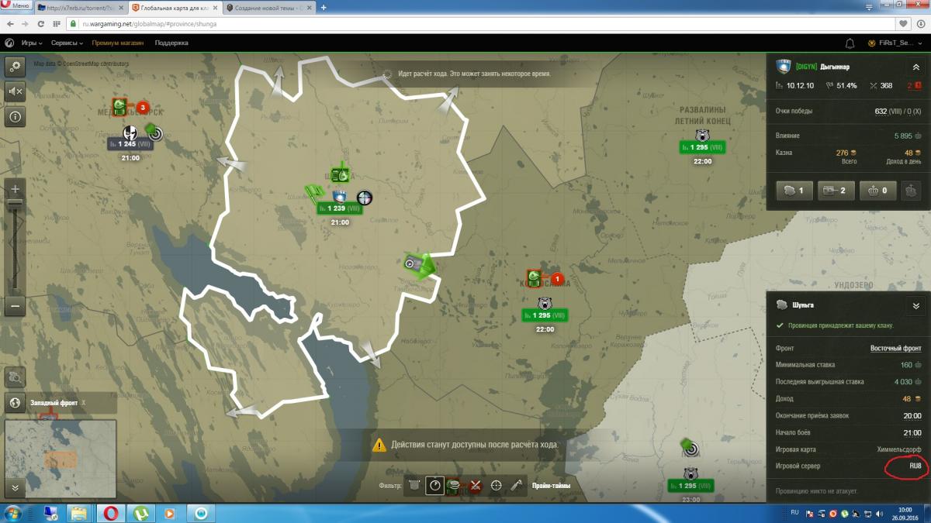
Task: Click the division token with green arrow
Action: pyautogui.click(x=419, y=265)
